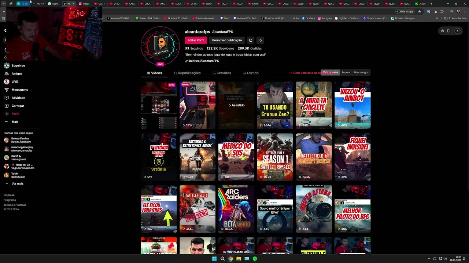
Task: Sort videos by Mais antigos
Action: [x=361, y=72]
